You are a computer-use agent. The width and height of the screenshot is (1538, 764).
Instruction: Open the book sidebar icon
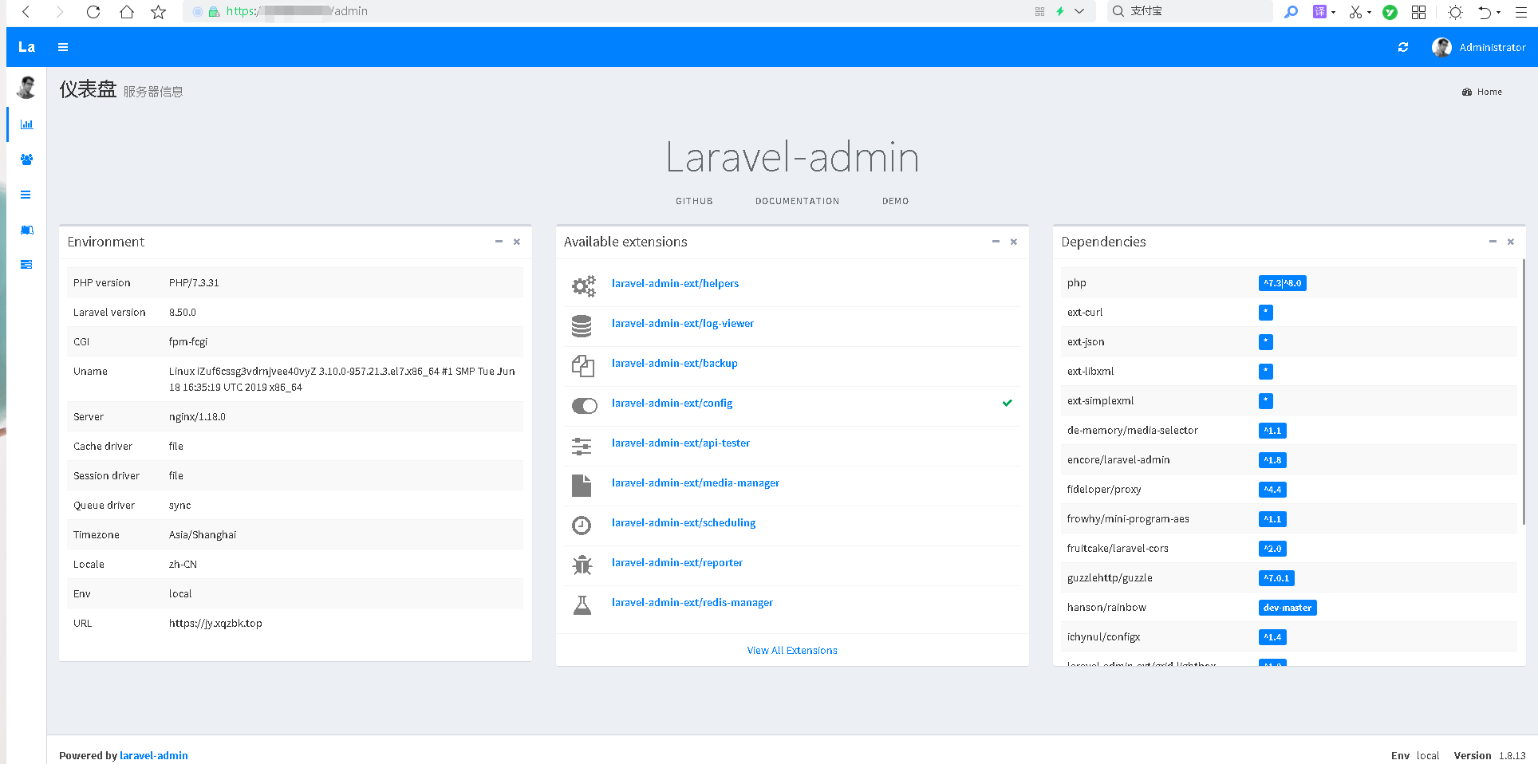click(x=26, y=230)
